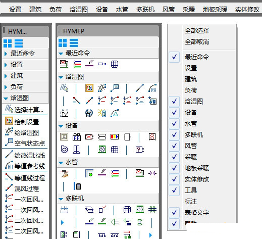Click the air state point icon in grid
The width and height of the screenshot is (262, 239).
point(115,88)
